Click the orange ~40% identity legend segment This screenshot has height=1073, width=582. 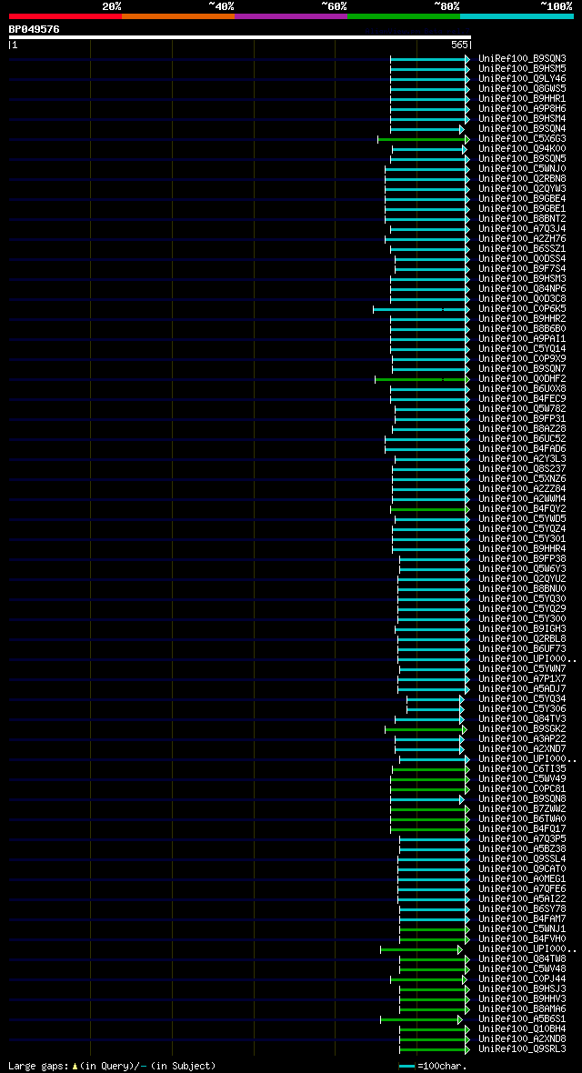pos(178,15)
